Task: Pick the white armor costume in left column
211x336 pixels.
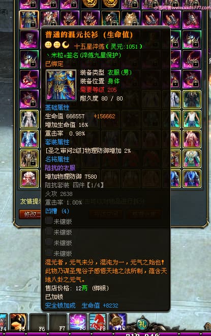Action: [29, 119]
